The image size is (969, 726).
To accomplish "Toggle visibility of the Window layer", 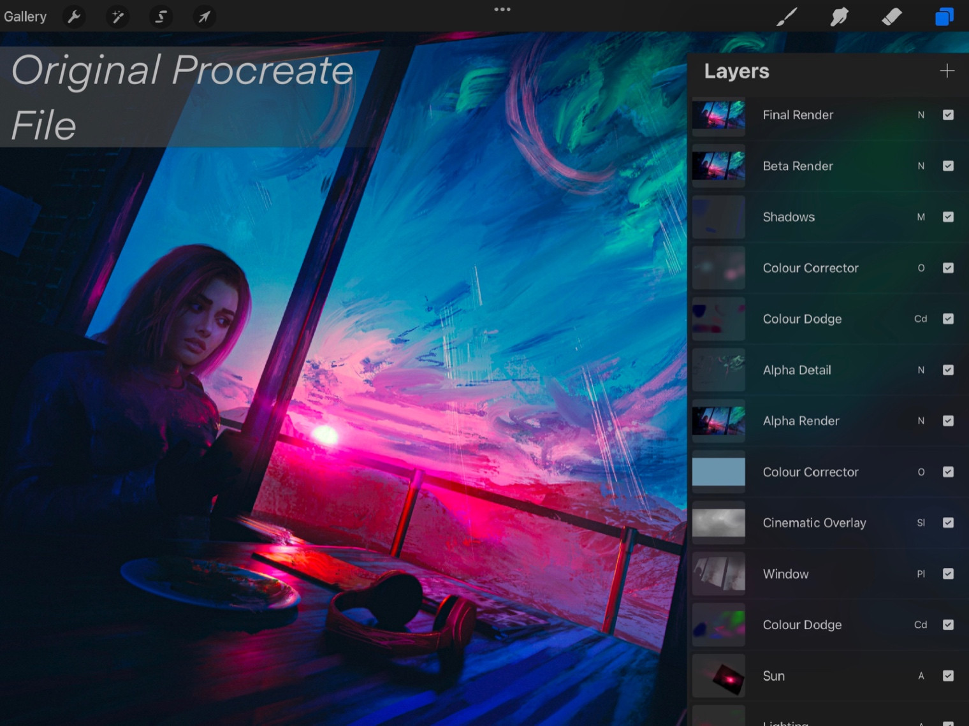I will pos(948,574).
